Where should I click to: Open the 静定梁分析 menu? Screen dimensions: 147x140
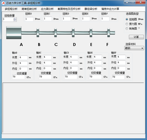(x=91, y=9)
